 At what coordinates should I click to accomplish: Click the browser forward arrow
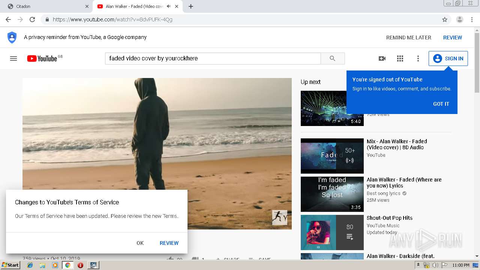point(20,19)
